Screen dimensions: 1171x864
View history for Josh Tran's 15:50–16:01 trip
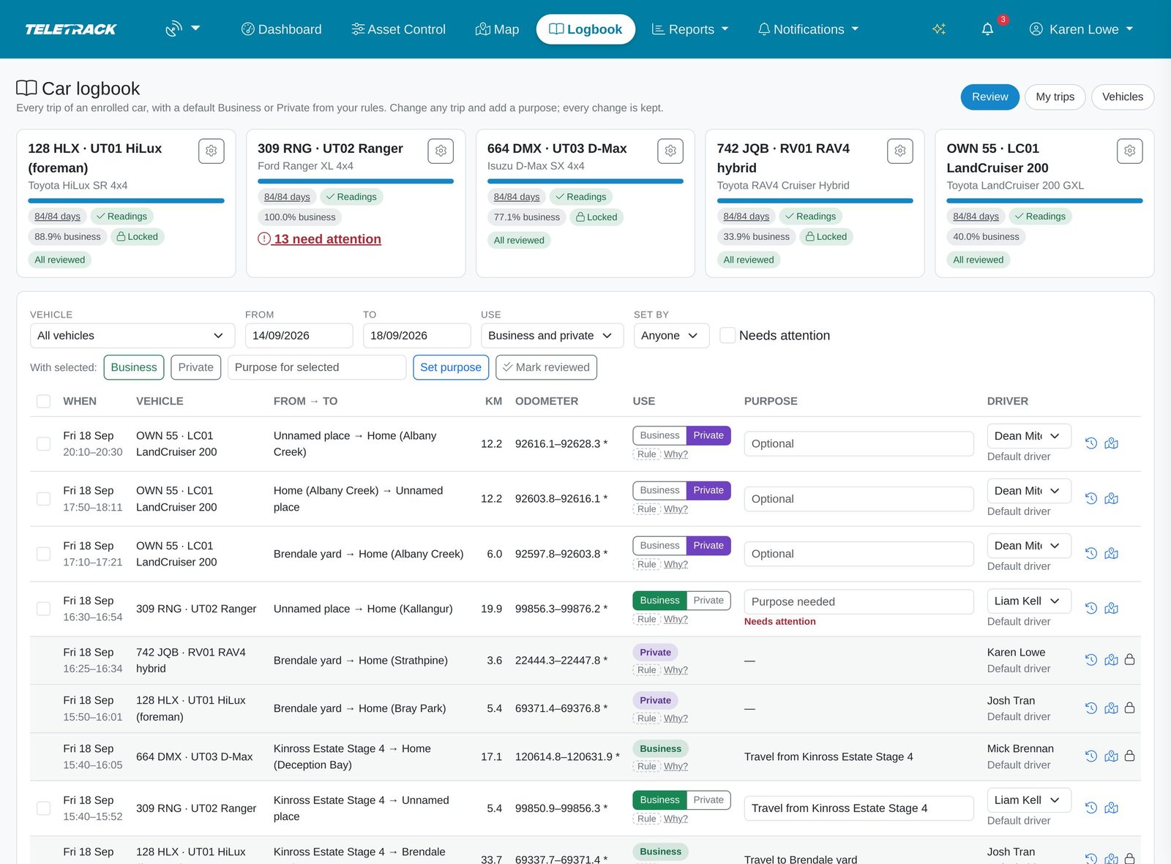[1090, 708]
